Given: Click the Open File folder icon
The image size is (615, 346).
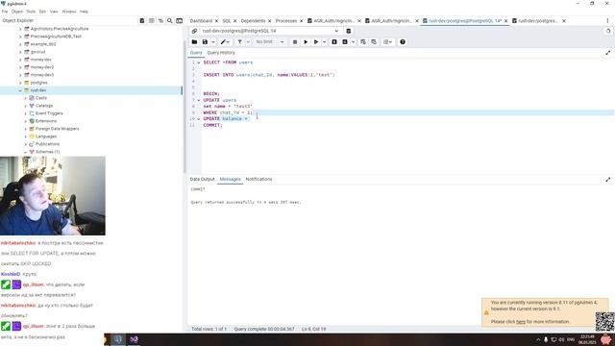Looking at the screenshot, I should click(x=194, y=42).
